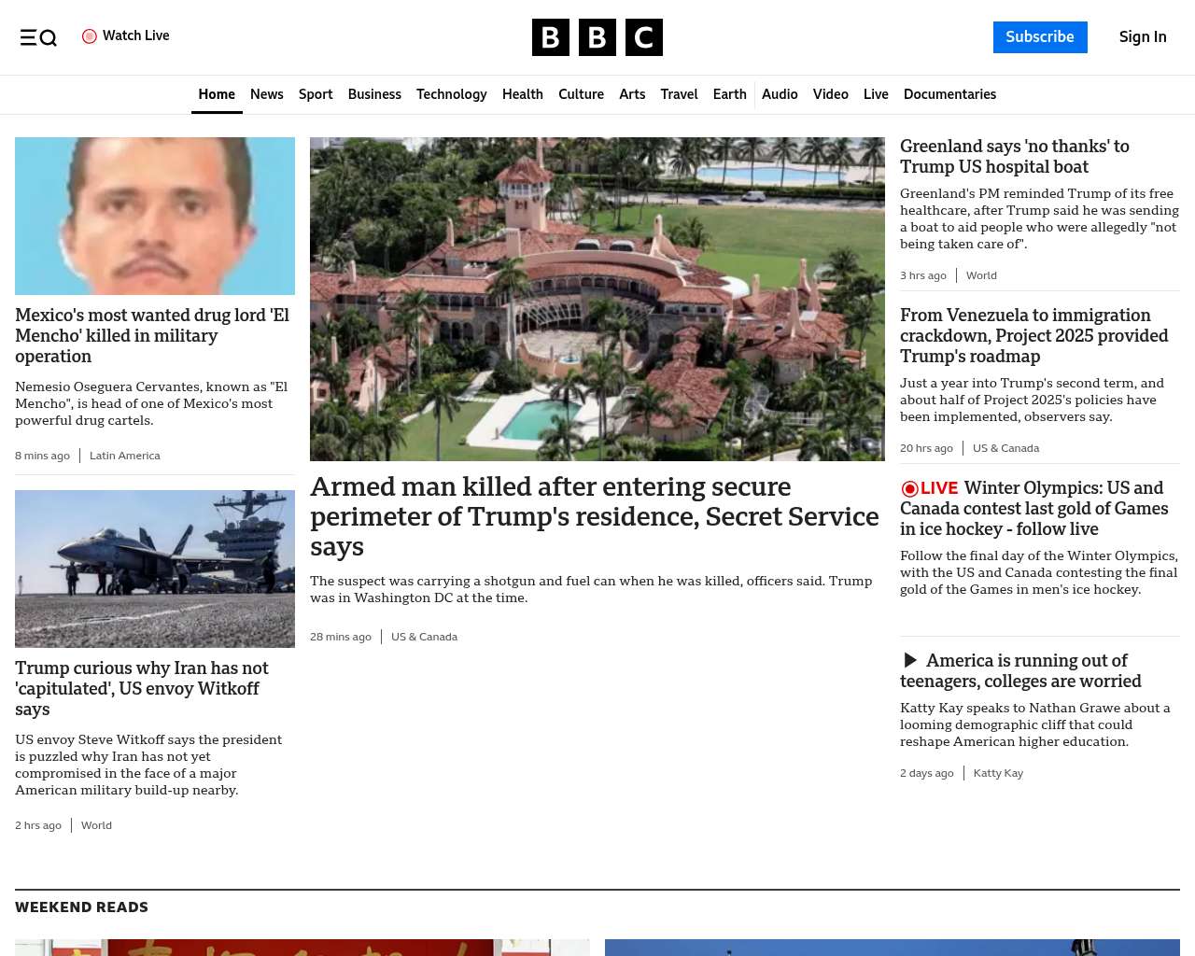1195x956 pixels.
Task: Click the red Watch Live icon
Action: 90,36
